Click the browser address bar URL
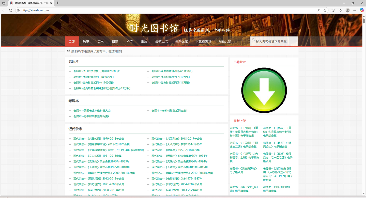 tap(35, 10)
